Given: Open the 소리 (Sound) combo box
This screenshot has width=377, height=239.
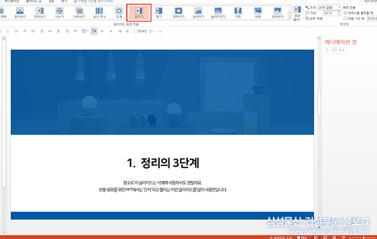Looking at the screenshot, I should (x=329, y=7).
